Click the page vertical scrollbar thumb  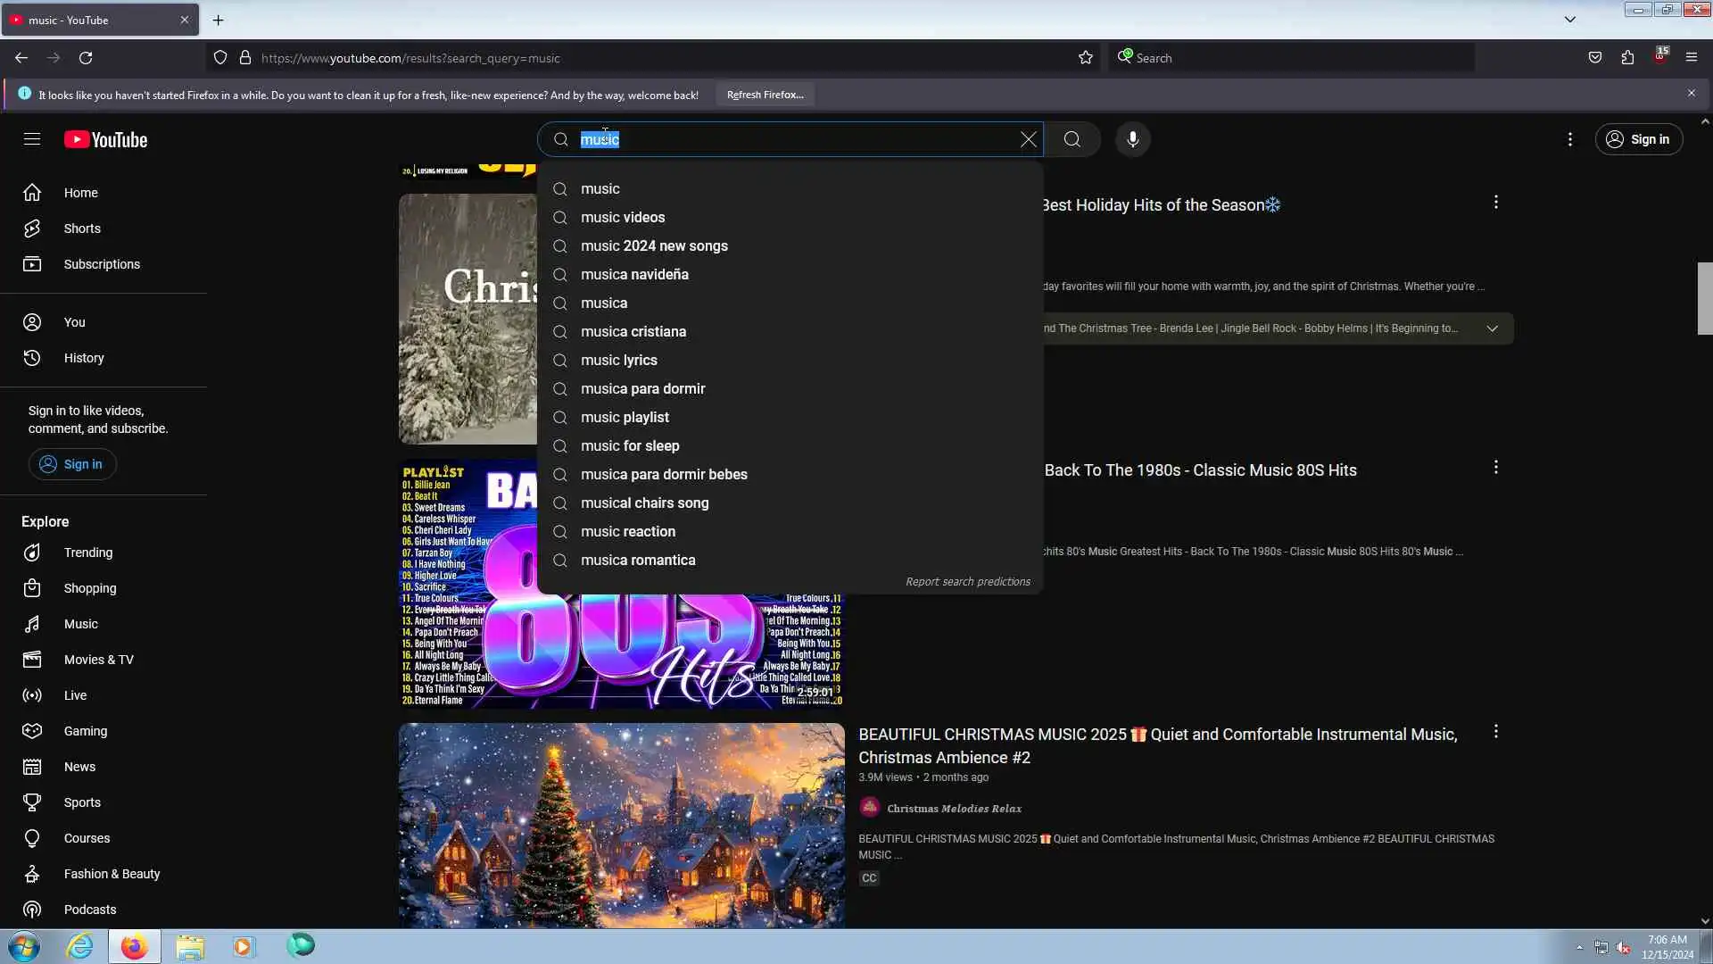click(1704, 299)
